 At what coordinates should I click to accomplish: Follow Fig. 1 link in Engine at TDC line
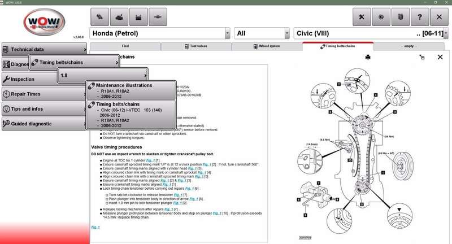pyautogui.click(x=150, y=160)
